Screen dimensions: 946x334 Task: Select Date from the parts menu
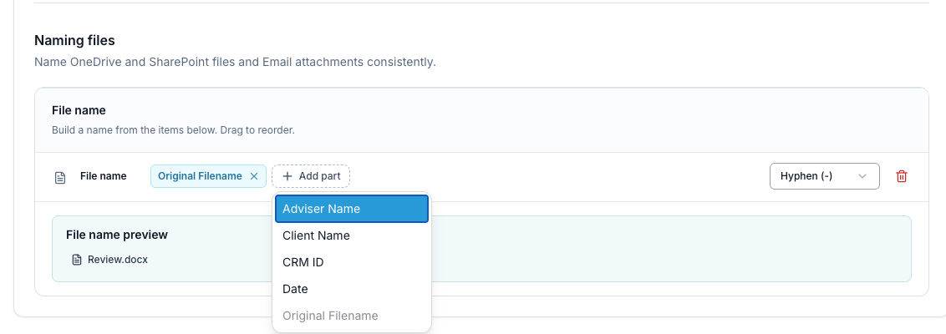352,289
